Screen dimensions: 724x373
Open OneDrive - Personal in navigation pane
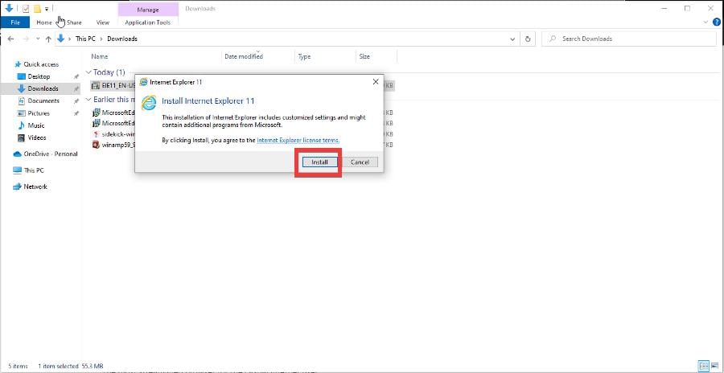51,154
